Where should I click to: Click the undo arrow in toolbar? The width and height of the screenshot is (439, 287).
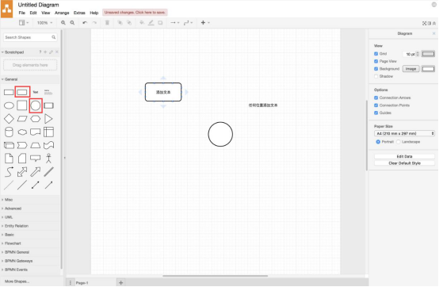pyautogui.click(x=85, y=23)
